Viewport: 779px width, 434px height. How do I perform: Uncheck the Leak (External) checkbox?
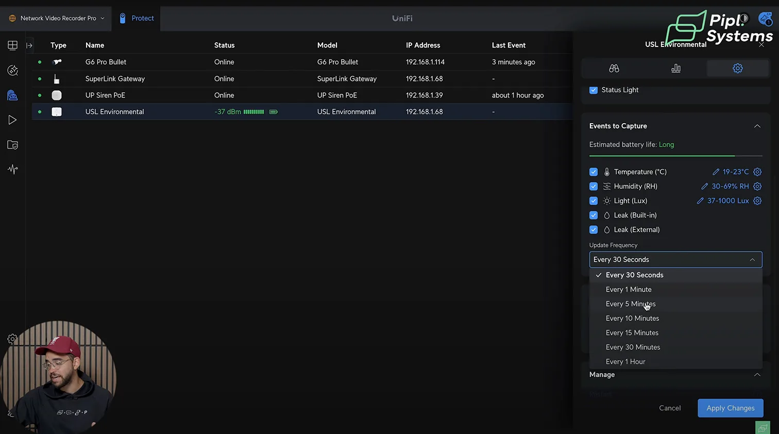click(x=594, y=230)
